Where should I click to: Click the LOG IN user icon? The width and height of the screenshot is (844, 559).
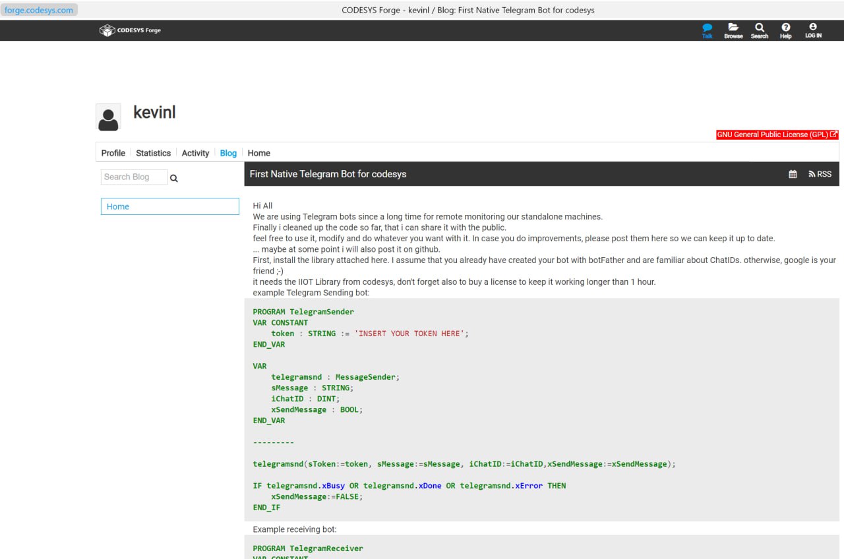click(813, 30)
